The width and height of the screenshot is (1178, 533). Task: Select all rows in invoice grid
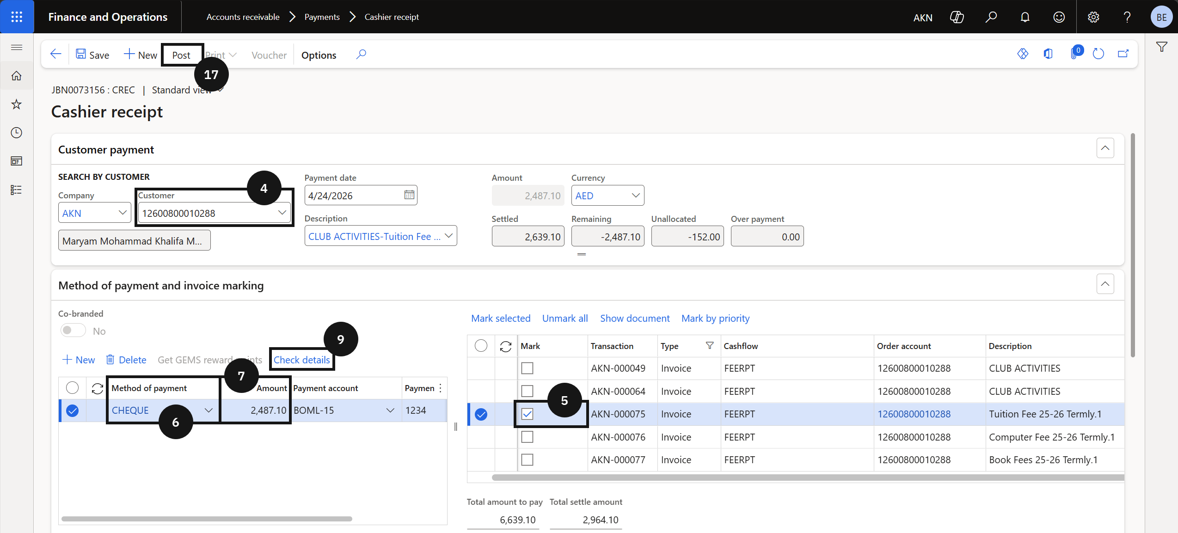[x=481, y=346]
